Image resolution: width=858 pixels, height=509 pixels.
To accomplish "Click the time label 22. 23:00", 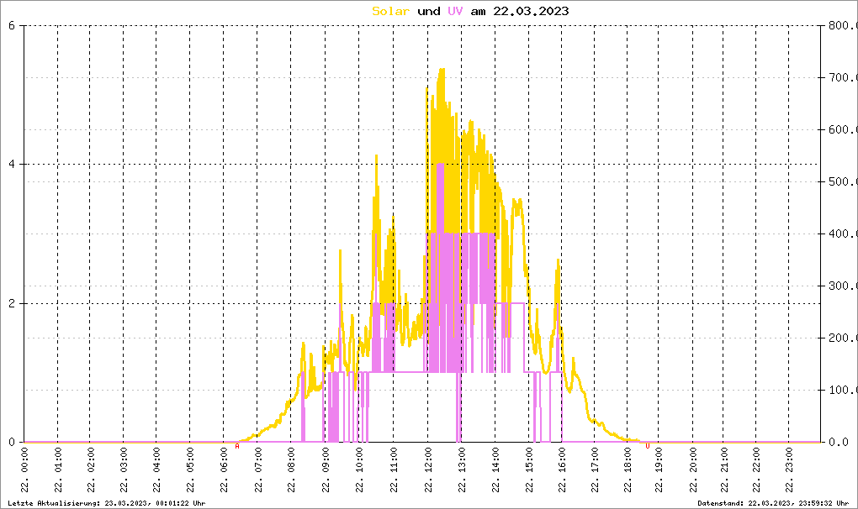I will (788, 470).
